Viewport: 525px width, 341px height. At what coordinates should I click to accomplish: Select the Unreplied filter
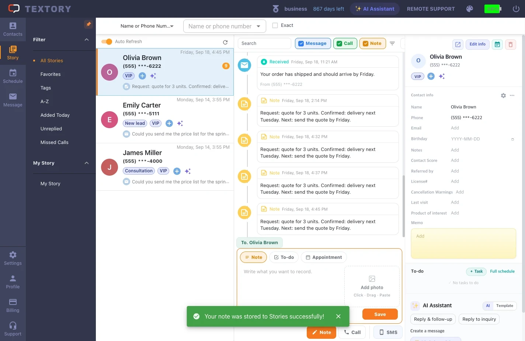pyautogui.click(x=51, y=129)
